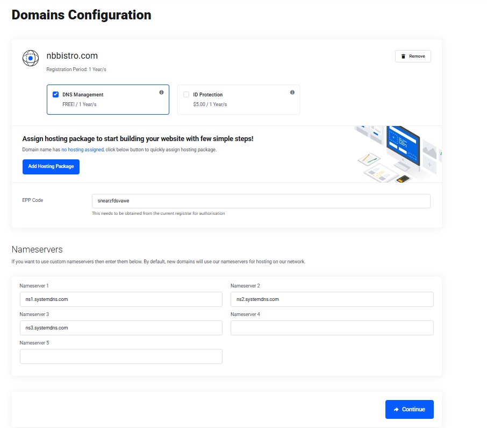Click the EPP Code label
Screen dimensions: 487x428
pyautogui.click(x=33, y=200)
